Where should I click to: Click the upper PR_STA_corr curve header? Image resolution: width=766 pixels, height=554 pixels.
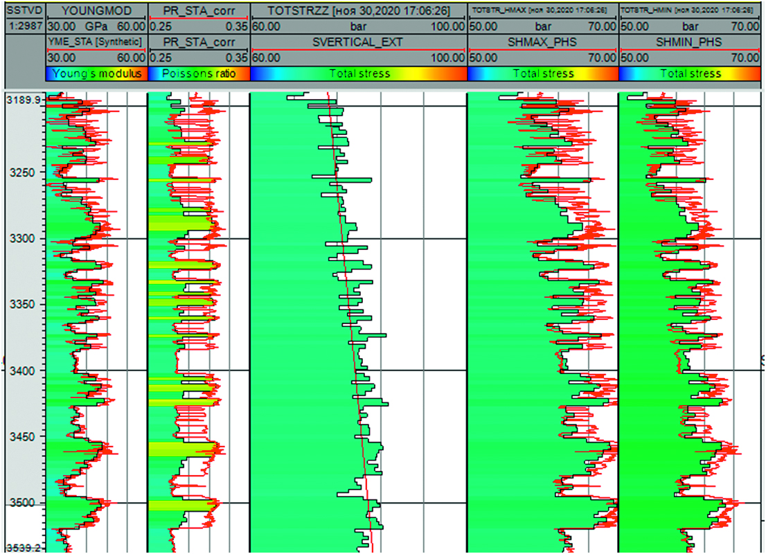[x=198, y=10]
